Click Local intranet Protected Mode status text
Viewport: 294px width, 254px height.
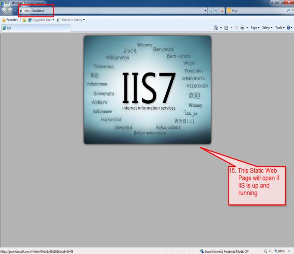click(x=227, y=251)
